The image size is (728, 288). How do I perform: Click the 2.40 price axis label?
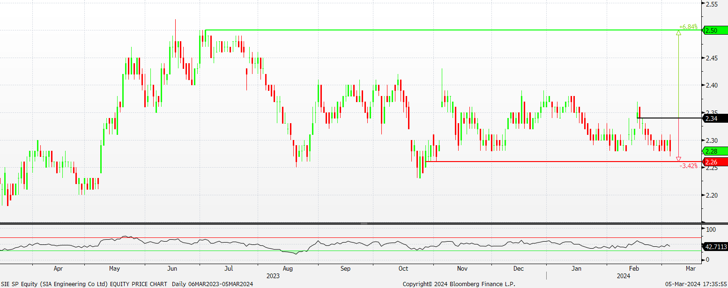pos(713,86)
